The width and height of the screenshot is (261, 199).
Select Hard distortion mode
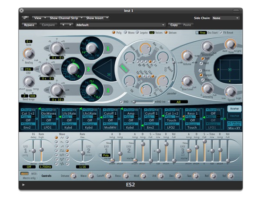pos(201,63)
